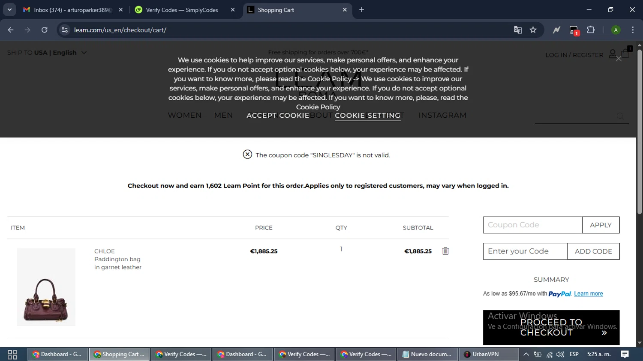The height and width of the screenshot is (361, 643).
Task: Click the lightning extension icon in toolbar
Action: coord(556,30)
